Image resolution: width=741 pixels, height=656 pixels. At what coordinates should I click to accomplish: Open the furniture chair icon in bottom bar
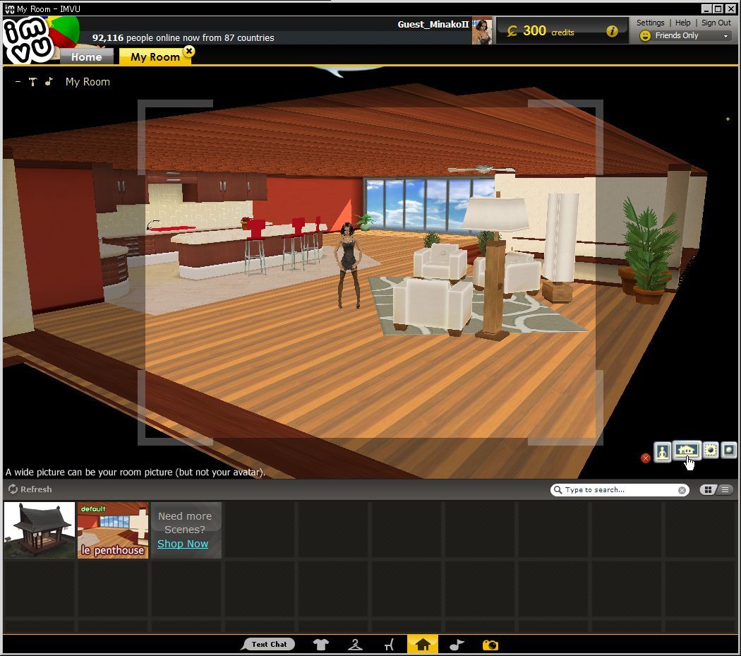pyautogui.click(x=389, y=645)
